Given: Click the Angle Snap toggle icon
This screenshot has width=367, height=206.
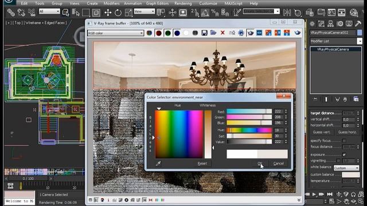Looking at the screenshot, I should 205,13.
